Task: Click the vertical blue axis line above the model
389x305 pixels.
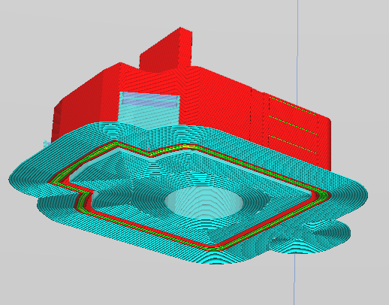Action: 297,50
